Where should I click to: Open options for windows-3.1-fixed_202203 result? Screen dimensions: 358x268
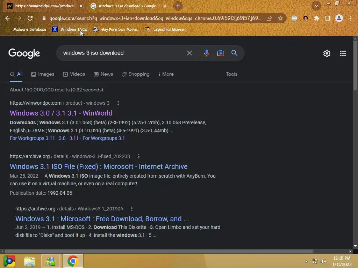click(138, 156)
